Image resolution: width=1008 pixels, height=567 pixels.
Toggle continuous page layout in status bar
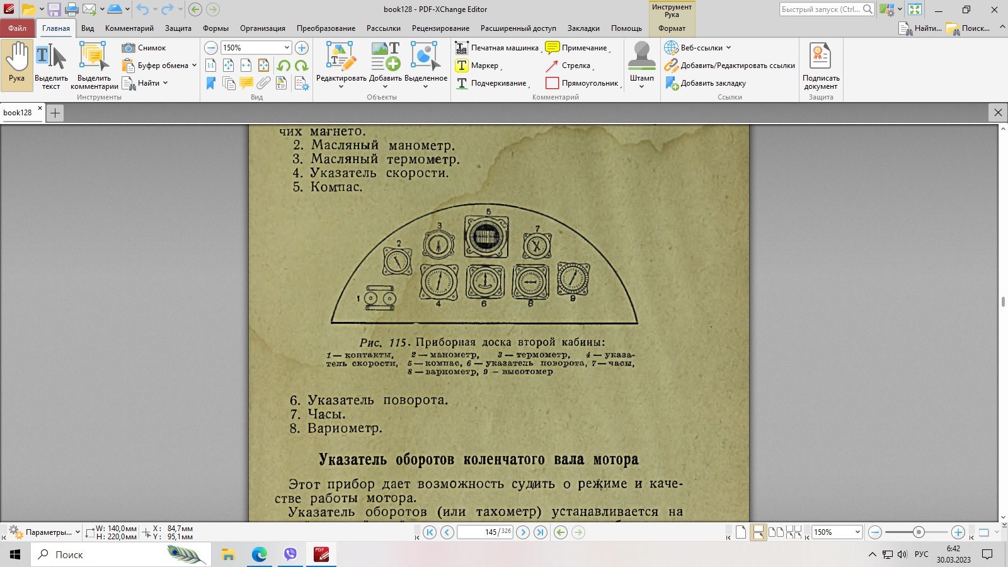click(759, 532)
